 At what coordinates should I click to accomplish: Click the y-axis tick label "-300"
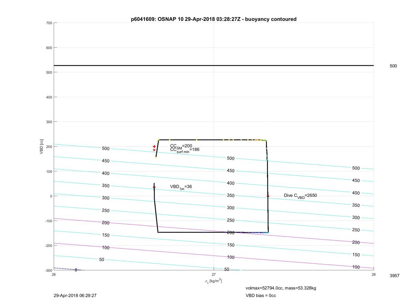(48, 270)
